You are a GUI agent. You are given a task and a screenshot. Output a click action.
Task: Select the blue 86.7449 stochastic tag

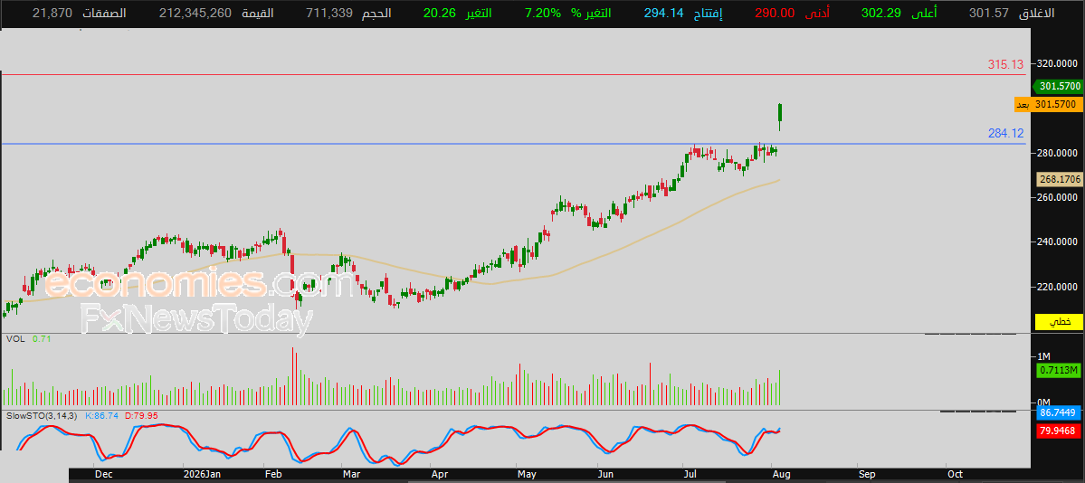click(1059, 413)
